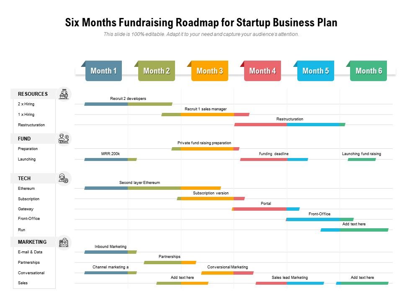The image size is (402, 301).
Task: Click the Restructuration timeline bar
Action: pos(290,125)
